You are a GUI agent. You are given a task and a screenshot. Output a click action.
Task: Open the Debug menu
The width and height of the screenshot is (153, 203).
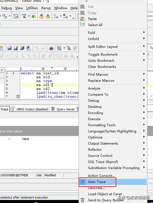tap(6, 8)
